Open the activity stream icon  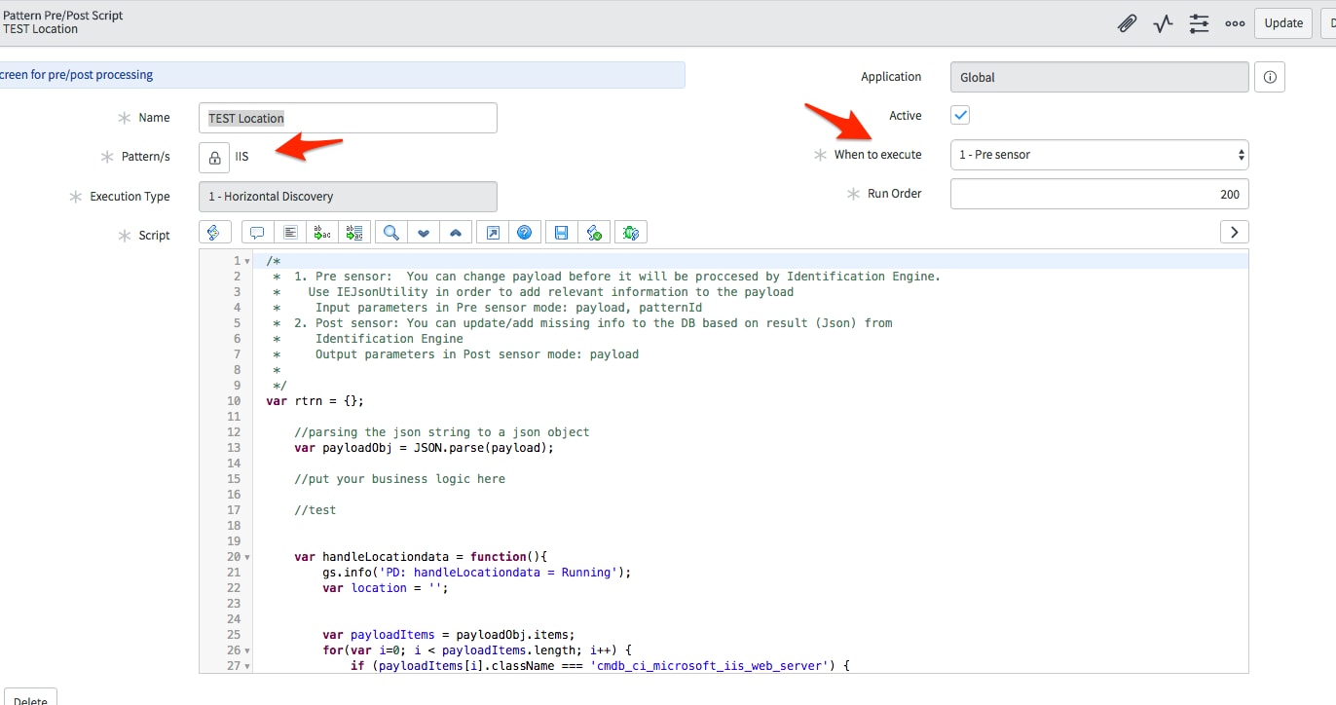coord(1162,22)
